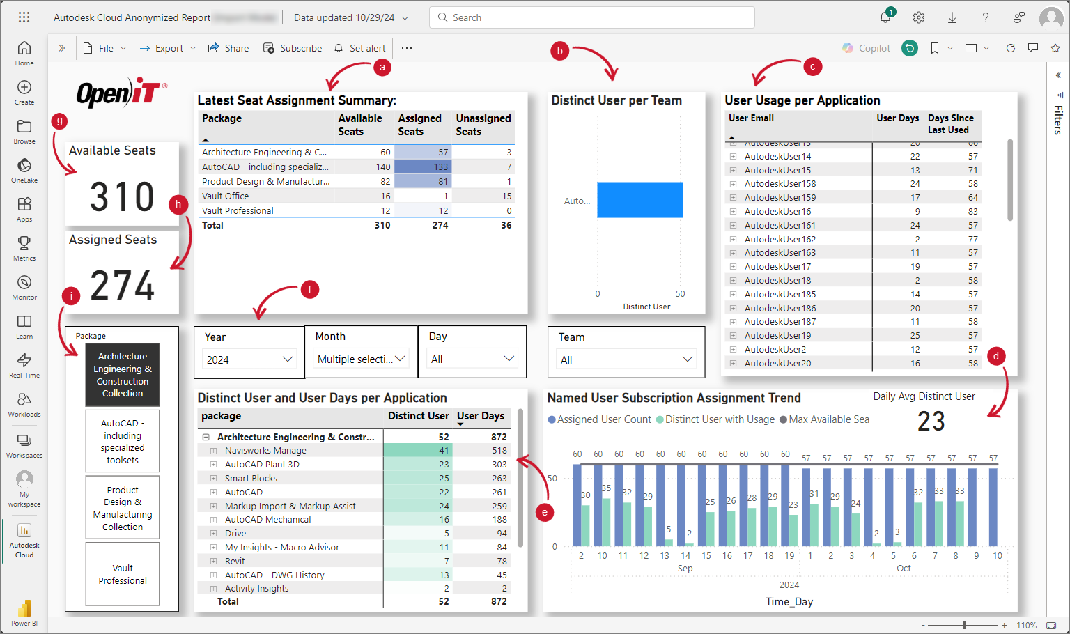Image resolution: width=1070 pixels, height=634 pixels.
Task: Go to Home in the sidebar
Action: point(24,53)
